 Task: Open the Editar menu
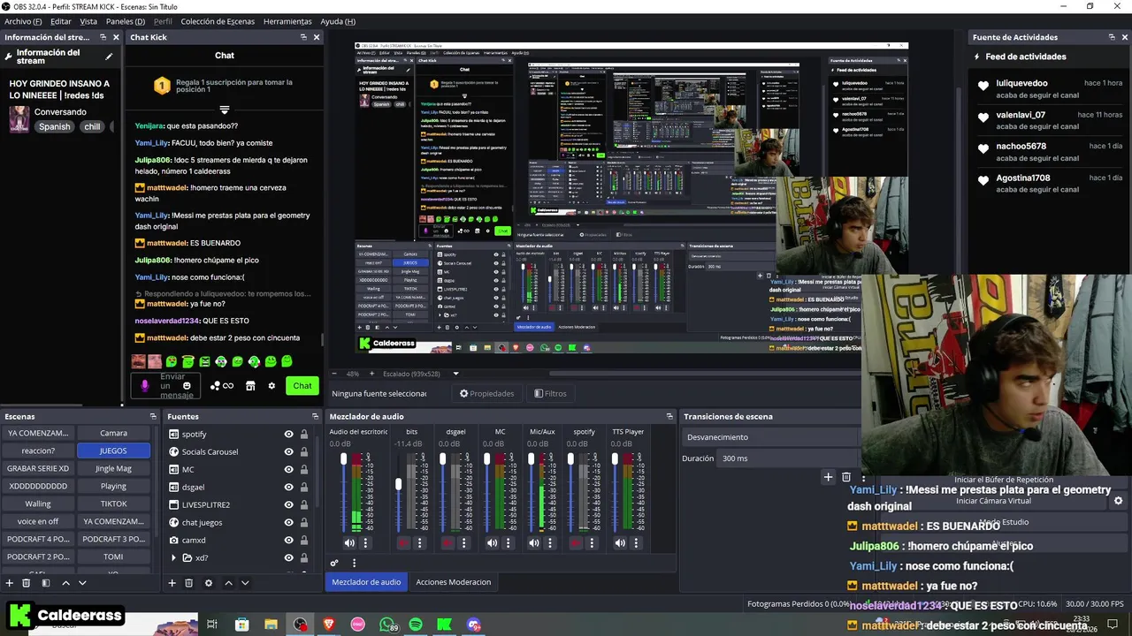pos(61,21)
